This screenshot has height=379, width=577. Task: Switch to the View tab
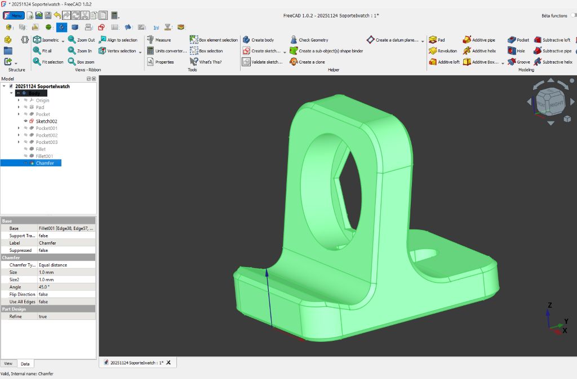tap(8, 364)
